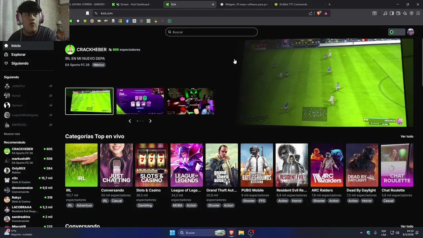This screenshot has height=238, width=423.
Task: Open a new browser tab with plus
Action: point(329,4)
